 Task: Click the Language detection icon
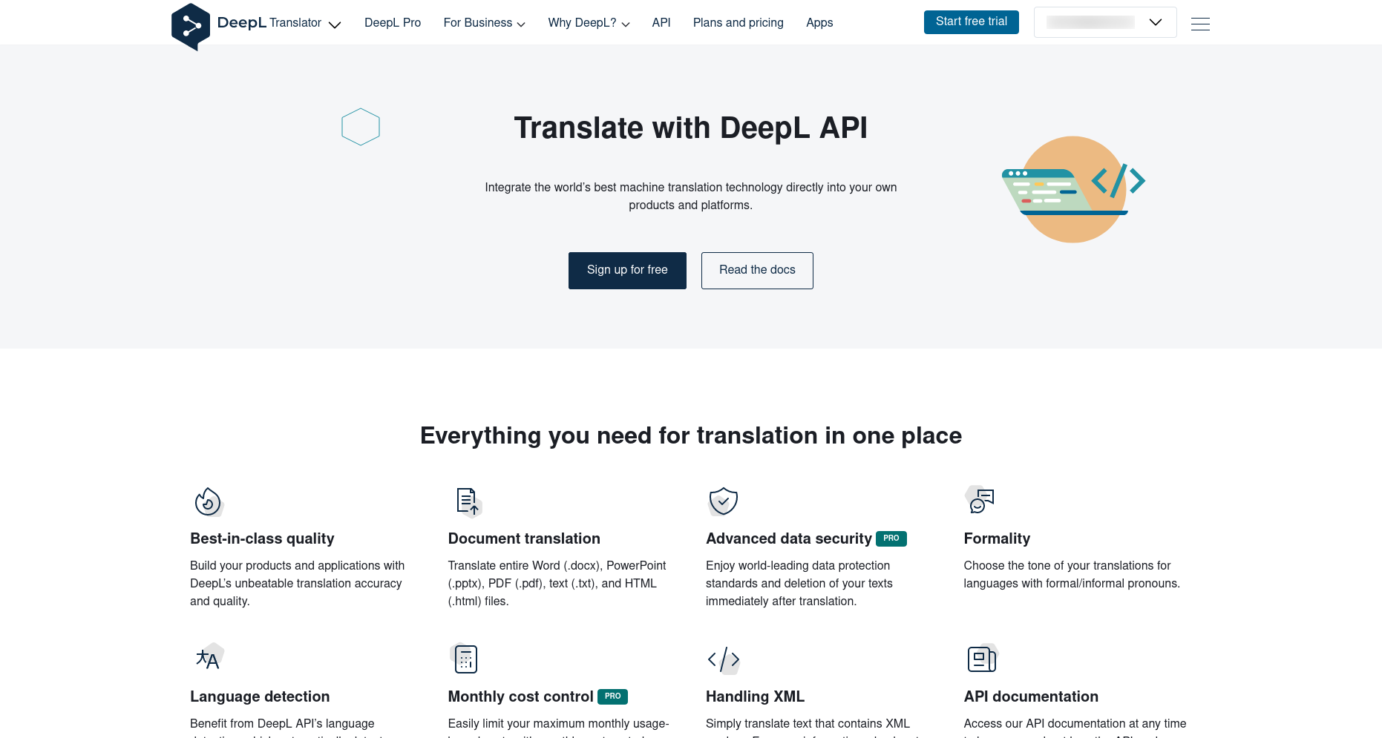(209, 658)
